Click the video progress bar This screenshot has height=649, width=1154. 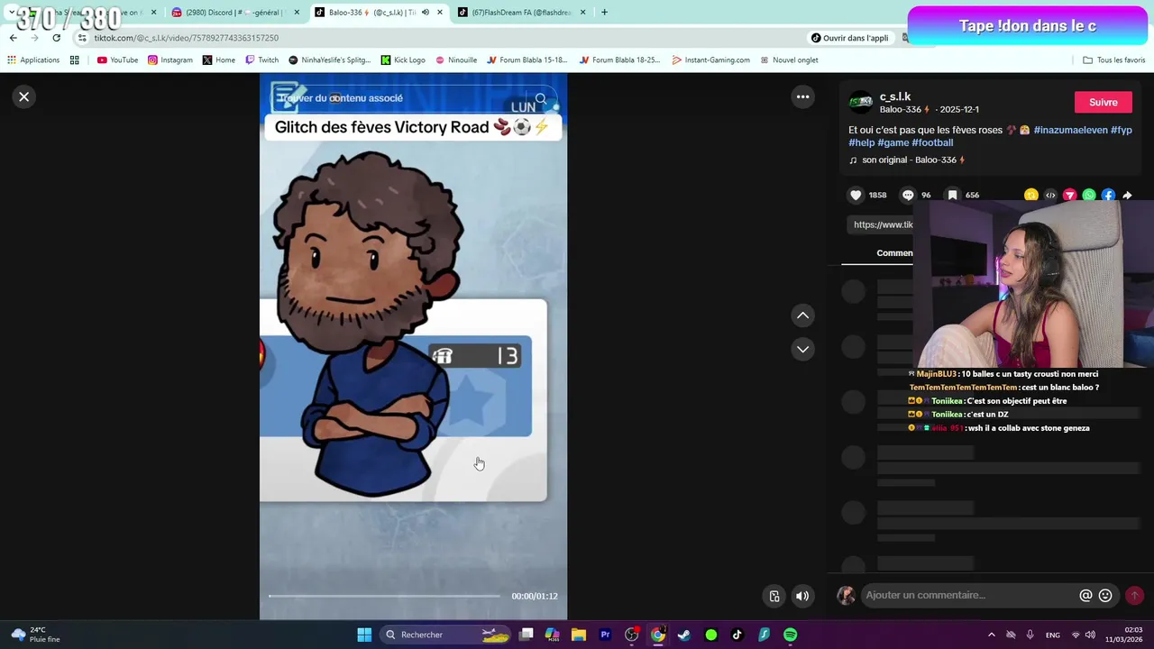(384, 596)
